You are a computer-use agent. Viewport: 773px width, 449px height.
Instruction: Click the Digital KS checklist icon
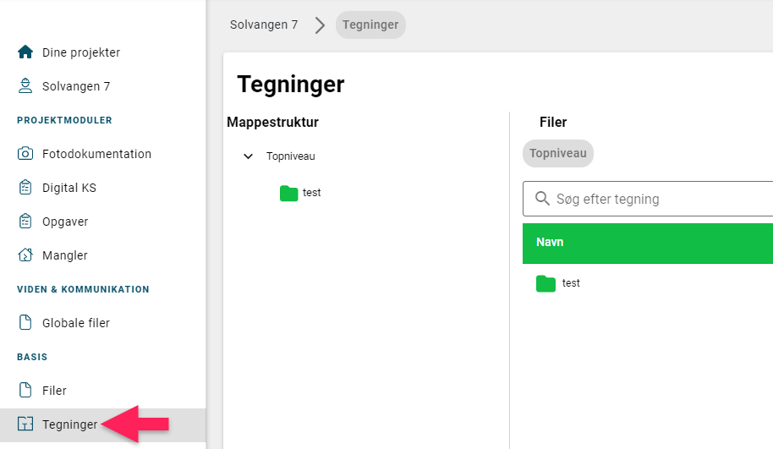tap(25, 187)
